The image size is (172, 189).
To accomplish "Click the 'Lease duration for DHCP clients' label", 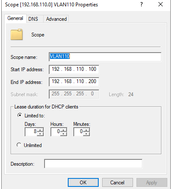I will click(x=46, y=107).
